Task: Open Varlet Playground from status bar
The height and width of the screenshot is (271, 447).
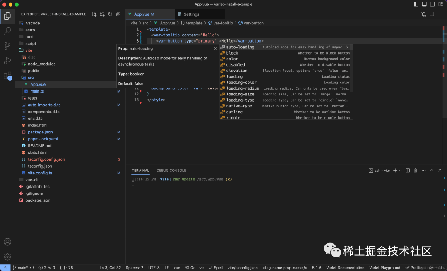Action: (x=385, y=268)
